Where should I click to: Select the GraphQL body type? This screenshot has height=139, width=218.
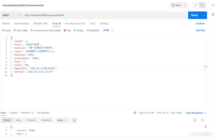coord(88,30)
